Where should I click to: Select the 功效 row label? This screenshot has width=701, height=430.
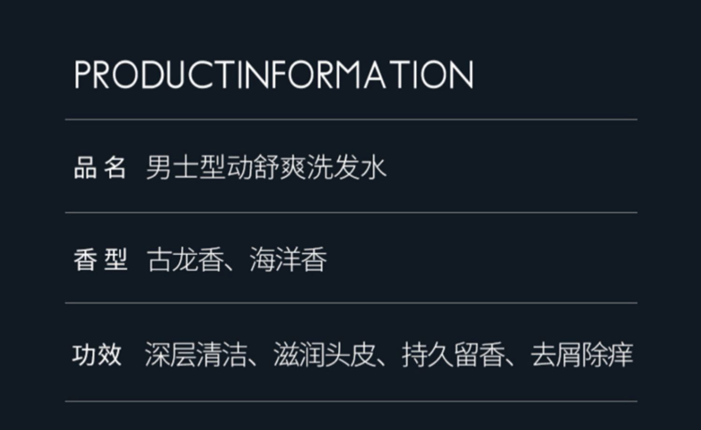pyautogui.click(x=97, y=355)
